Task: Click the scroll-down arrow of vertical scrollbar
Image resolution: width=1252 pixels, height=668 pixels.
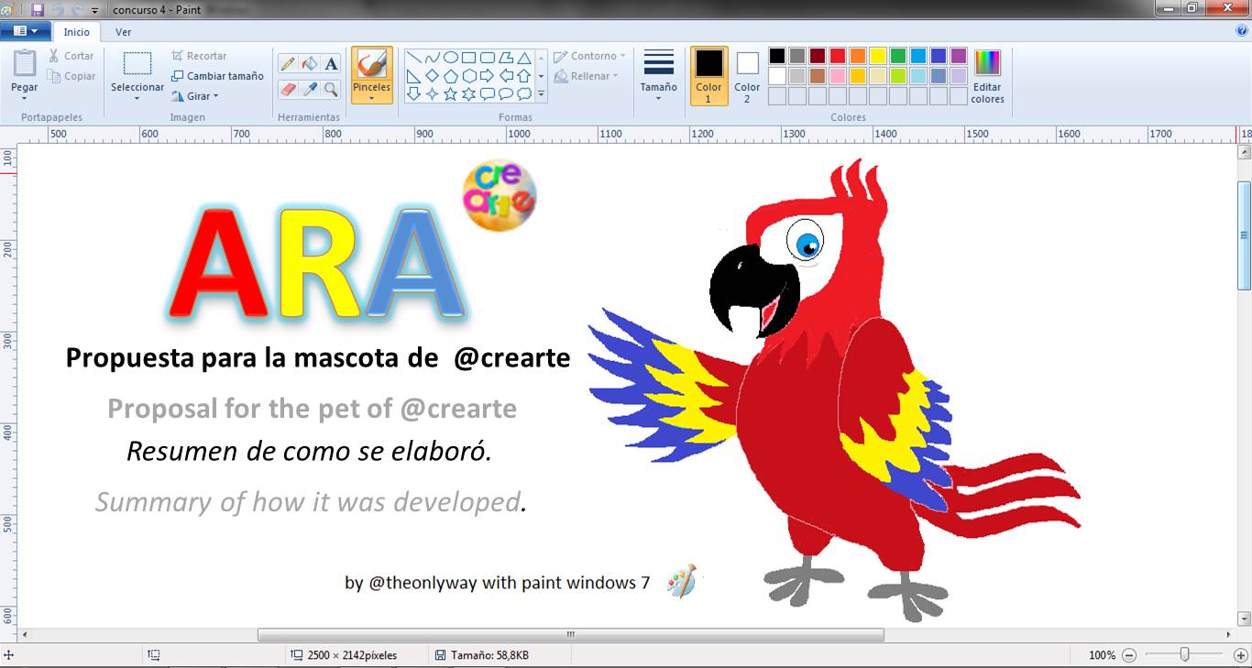Action: (x=1244, y=619)
